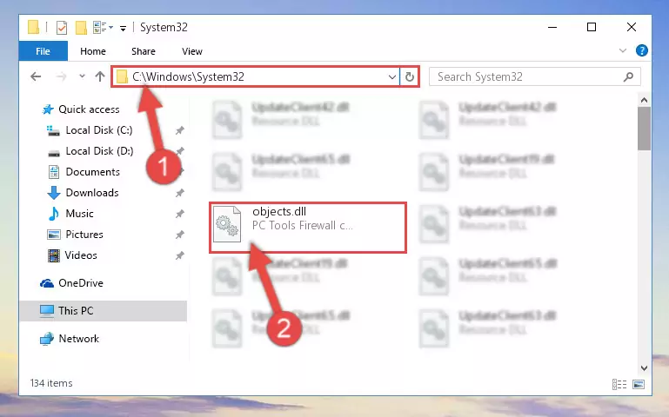Image resolution: width=669 pixels, height=417 pixels.
Task: Toggle pin beside Videos folder
Action: [x=180, y=255]
